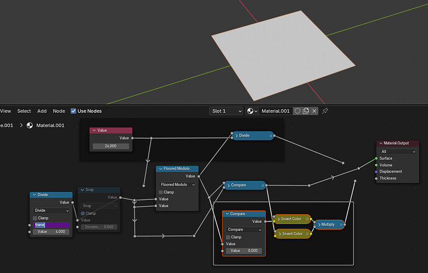Click the Floored Modulo Value output socket
This screenshot has width=428, height=273.
pyautogui.click(x=198, y=176)
